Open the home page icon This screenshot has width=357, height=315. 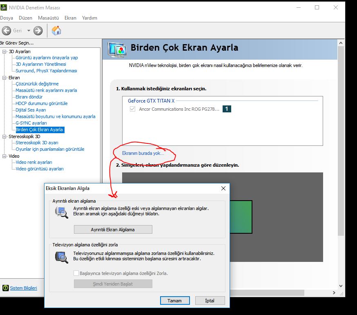[x=56, y=31]
